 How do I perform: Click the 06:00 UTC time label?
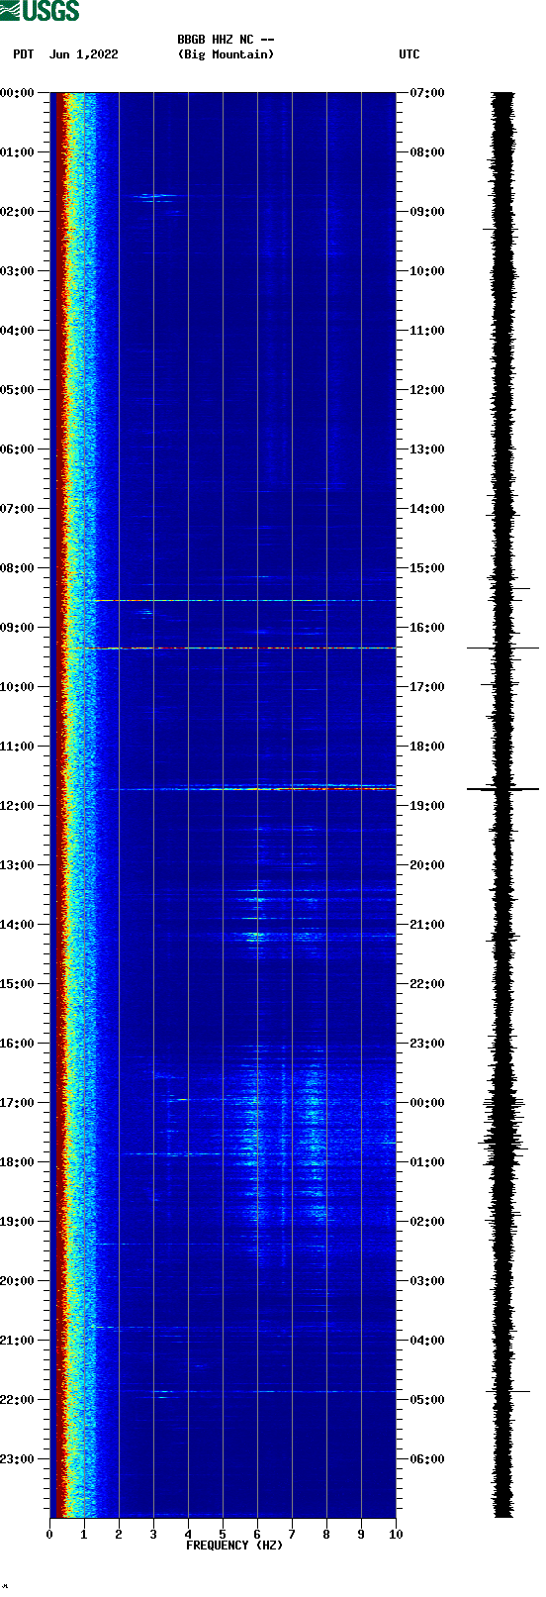pos(427,1459)
